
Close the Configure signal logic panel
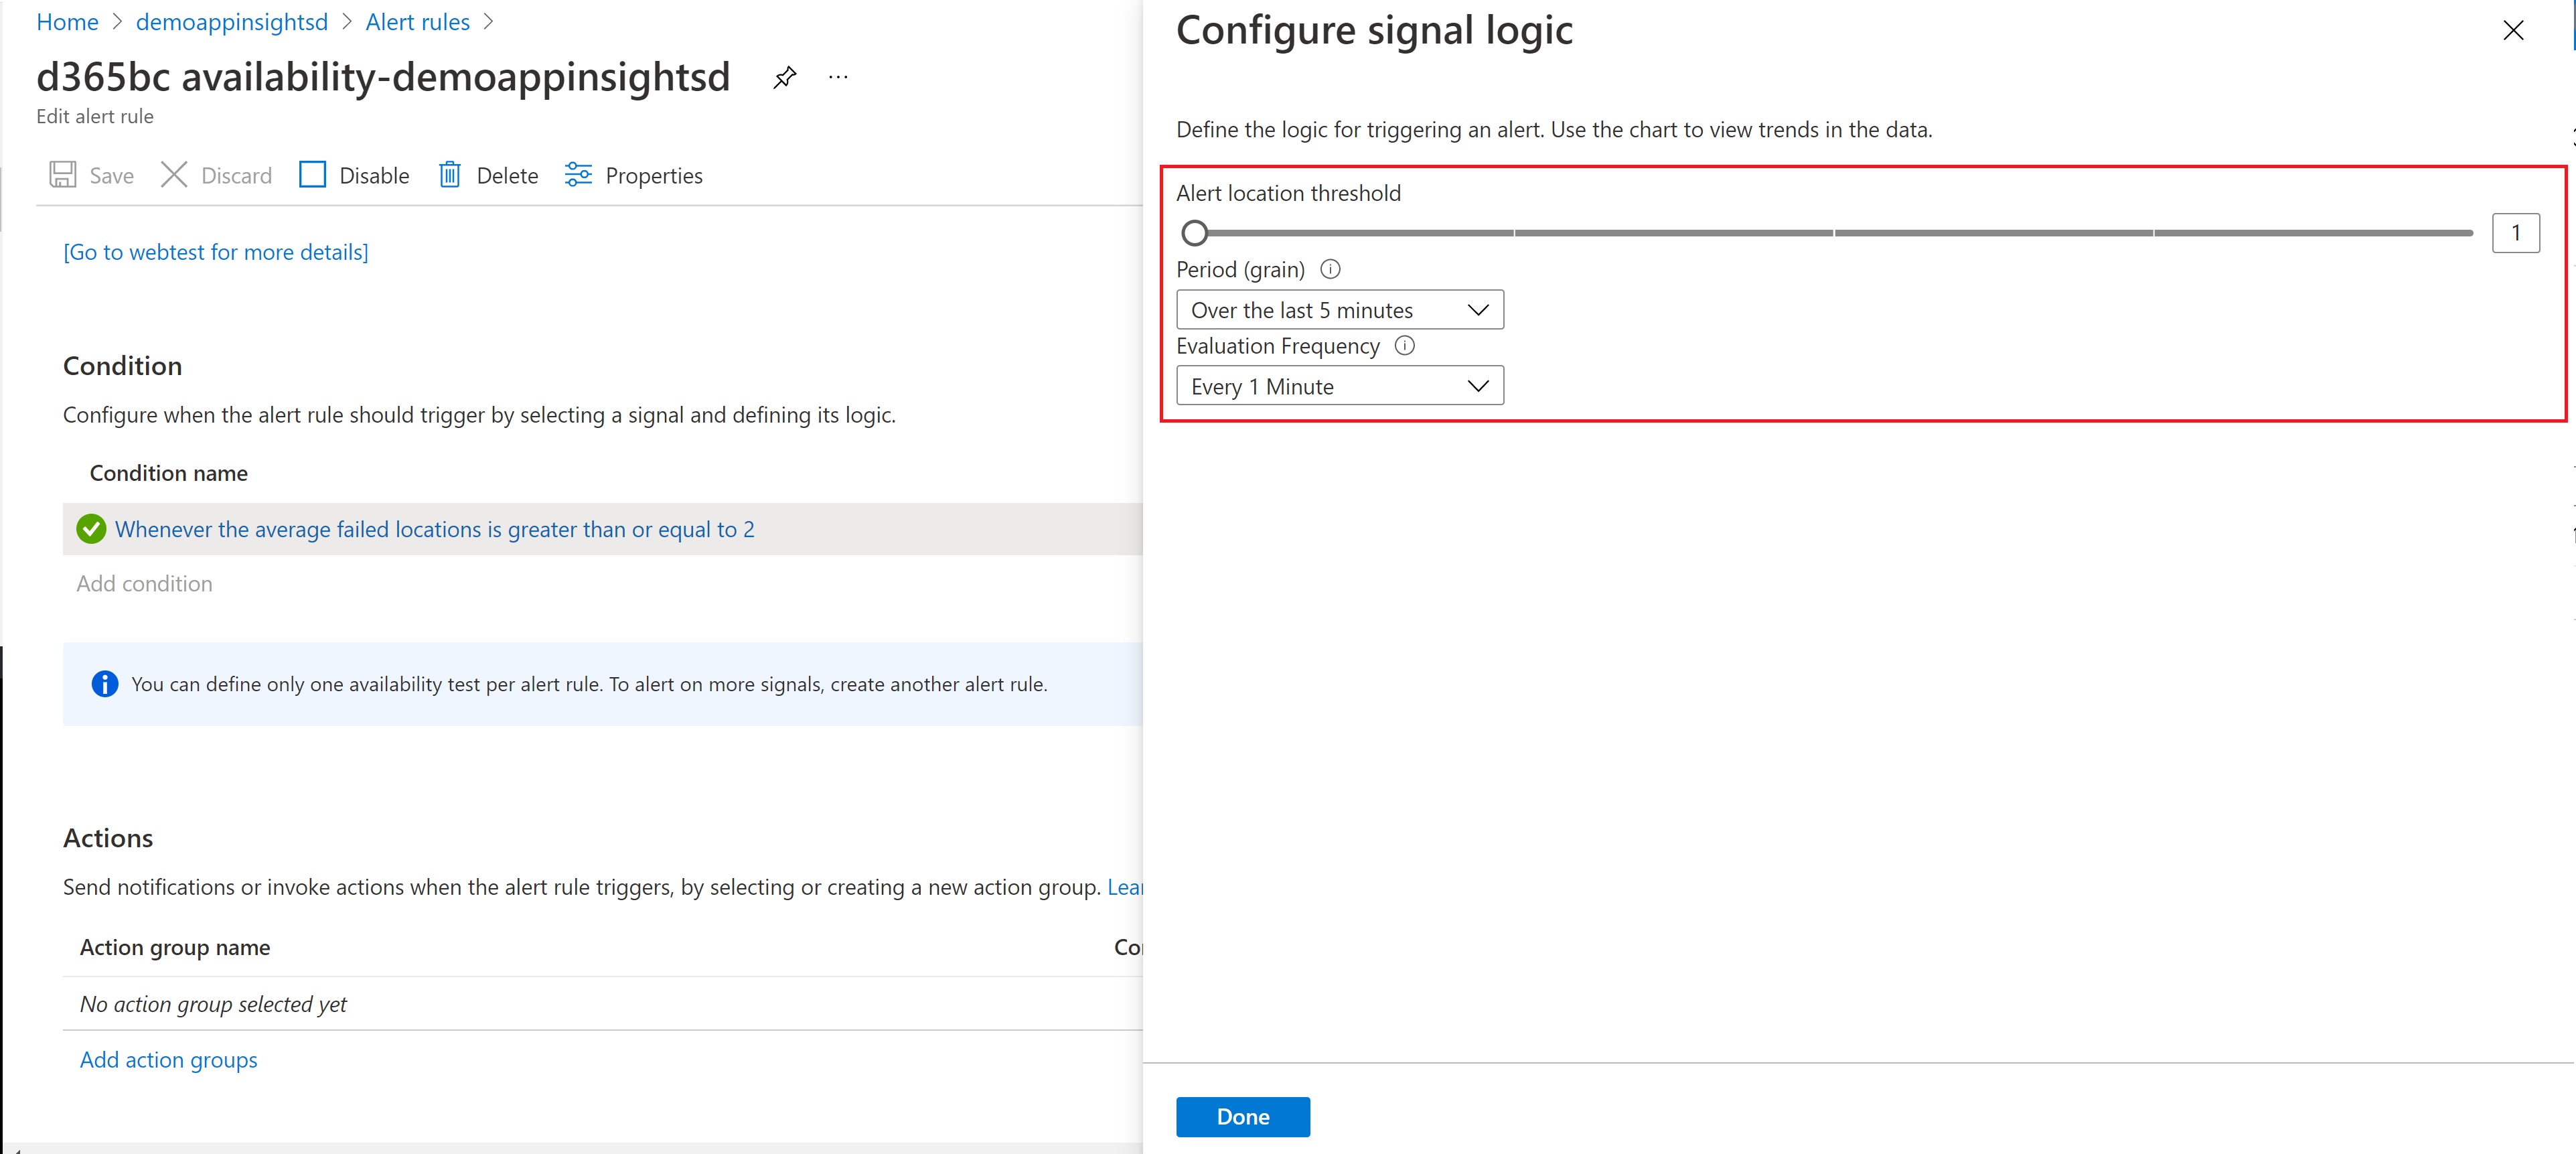(2513, 31)
